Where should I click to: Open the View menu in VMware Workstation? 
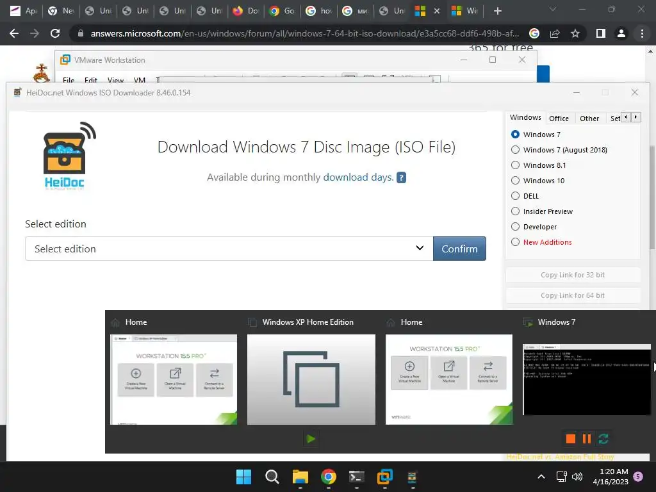tap(115, 80)
